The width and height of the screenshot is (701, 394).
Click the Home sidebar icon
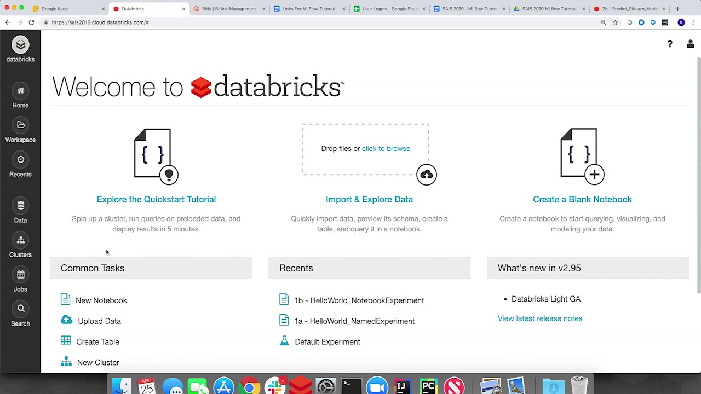[x=20, y=97]
